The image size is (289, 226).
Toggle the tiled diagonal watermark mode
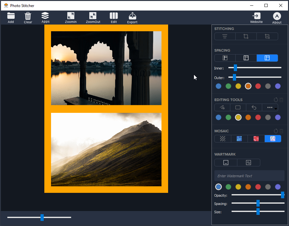point(248,163)
